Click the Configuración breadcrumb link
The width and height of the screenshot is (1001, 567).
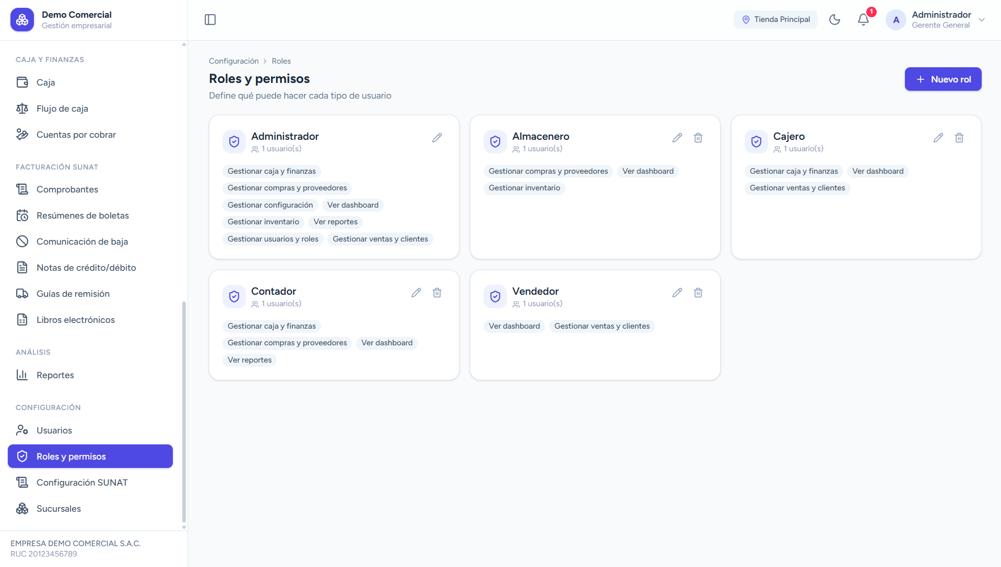[233, 61]
